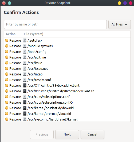Image resolution: width=134 pixels, height=142 pixels.
Task: Click the script icon beside /etc/kernel/postinst.d/vboxadd
Action: 25,108
